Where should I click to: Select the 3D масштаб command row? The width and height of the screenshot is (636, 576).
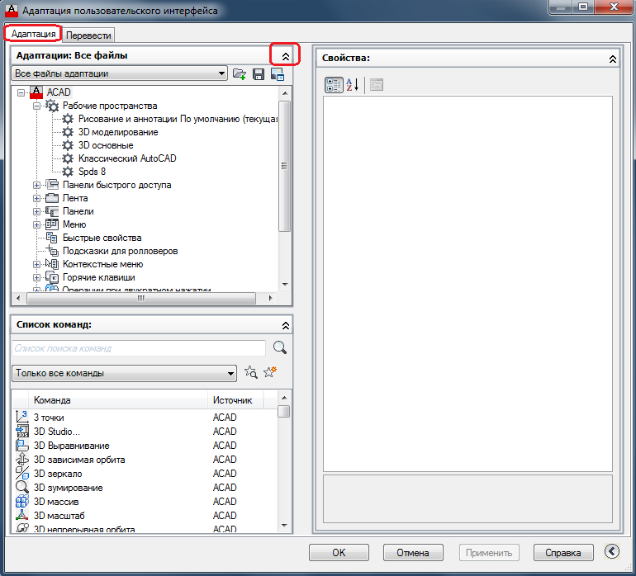[x=145, y=516]
